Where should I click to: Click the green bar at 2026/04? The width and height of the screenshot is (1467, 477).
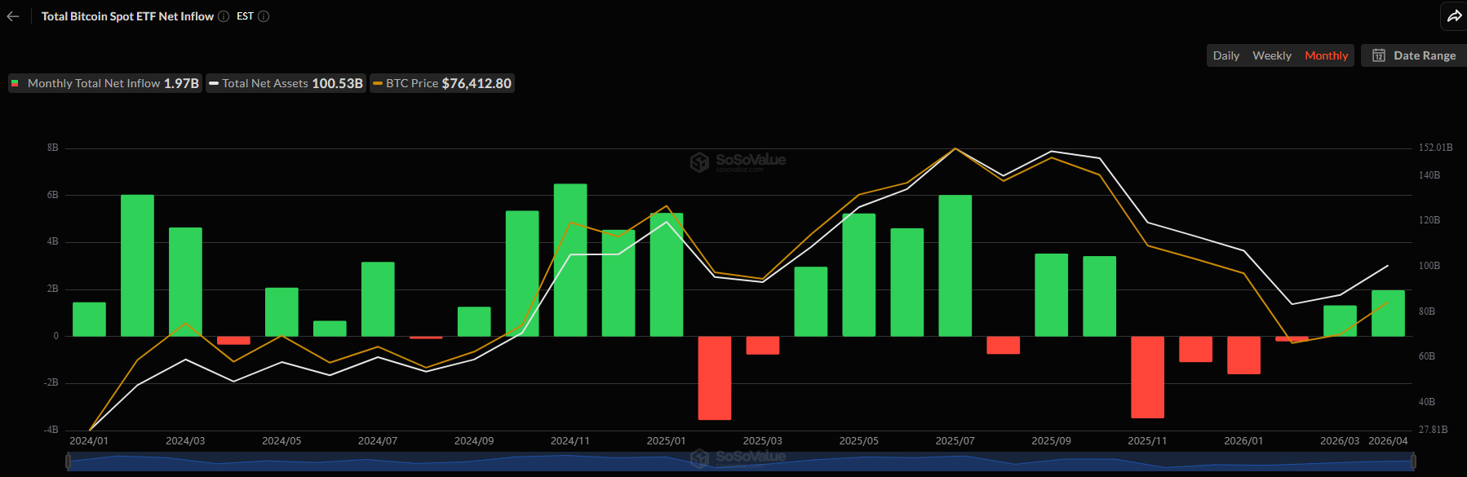[1388, 313]
